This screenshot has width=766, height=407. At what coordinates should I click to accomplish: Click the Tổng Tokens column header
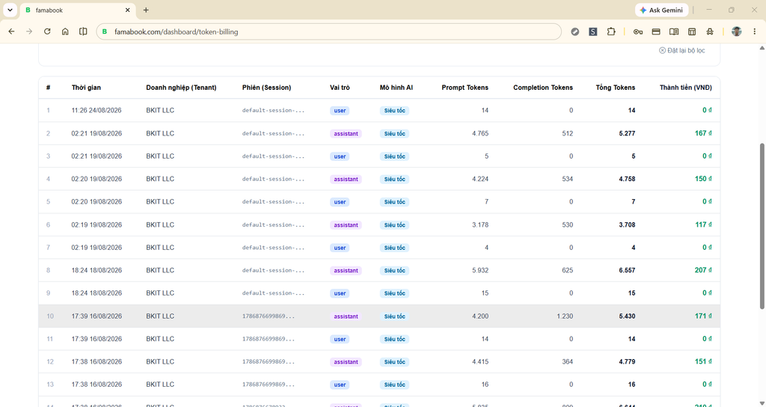pyautogui.click(x=615, y=88)
